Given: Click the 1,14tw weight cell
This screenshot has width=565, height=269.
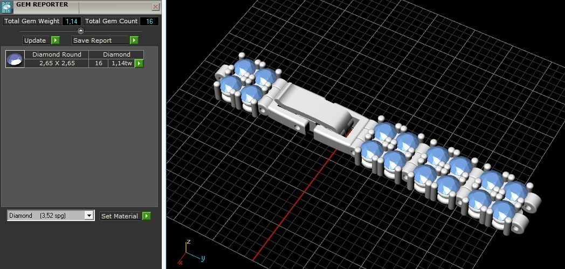Looking at the screenshot, I should click(x=122, y=64).
